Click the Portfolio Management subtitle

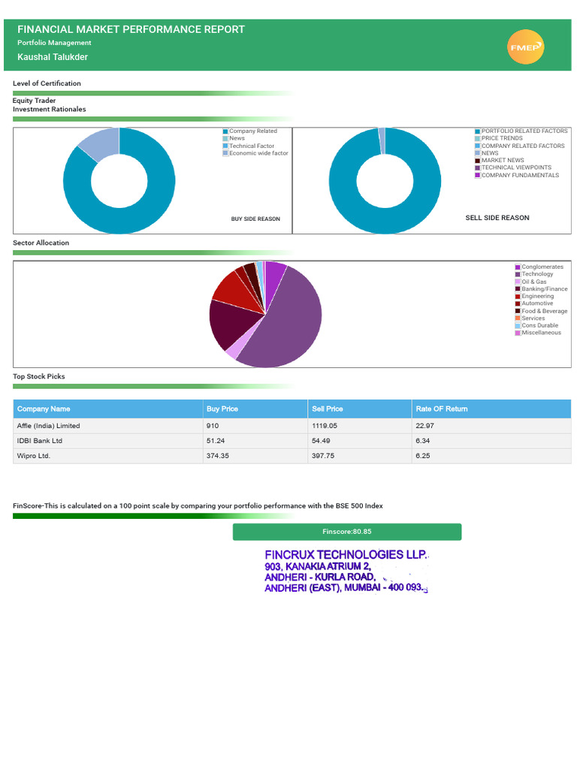[x=54, y=43]
